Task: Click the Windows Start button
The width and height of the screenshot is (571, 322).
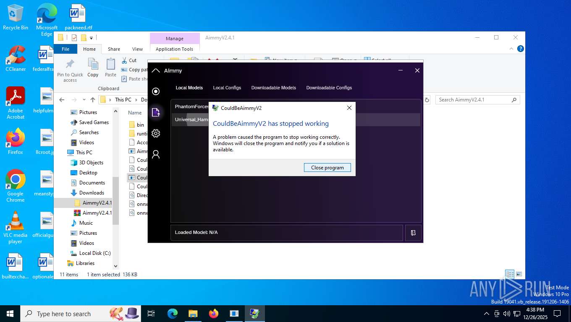Action: click(x=10, y=314)
